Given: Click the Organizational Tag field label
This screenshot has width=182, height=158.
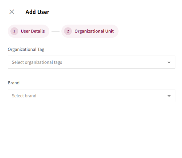Looking at the screenshot, I should point(26,50).
